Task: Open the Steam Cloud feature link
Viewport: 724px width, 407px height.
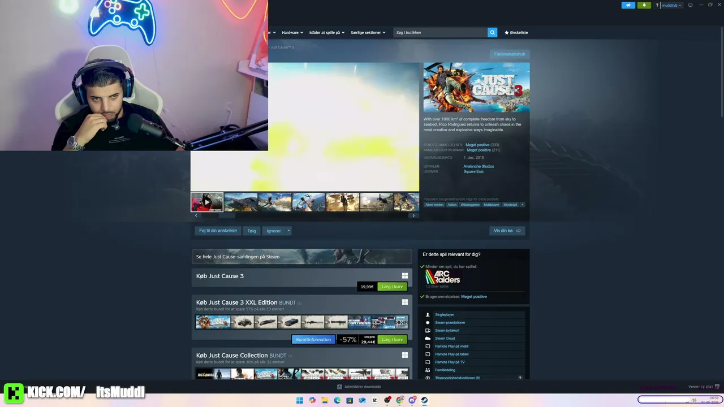Action: click(445, 339)
